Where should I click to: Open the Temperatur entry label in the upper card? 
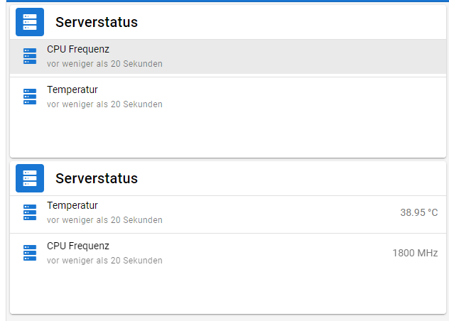click(72, 89)
